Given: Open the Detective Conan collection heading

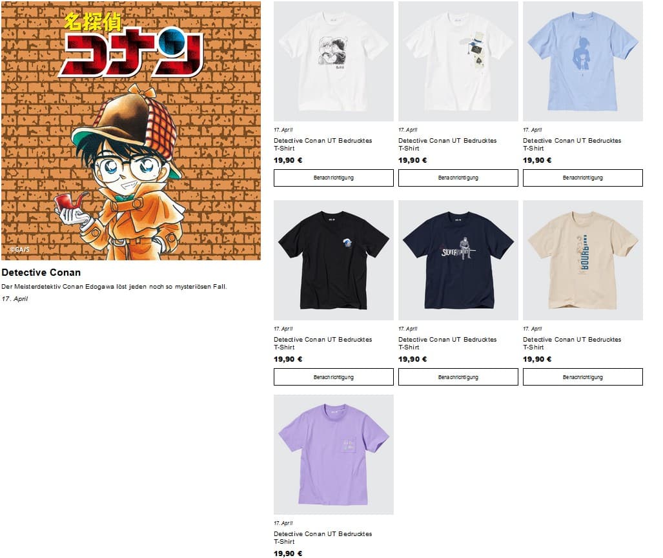Looking at the screenshot, I should click(x=41, y=273).
